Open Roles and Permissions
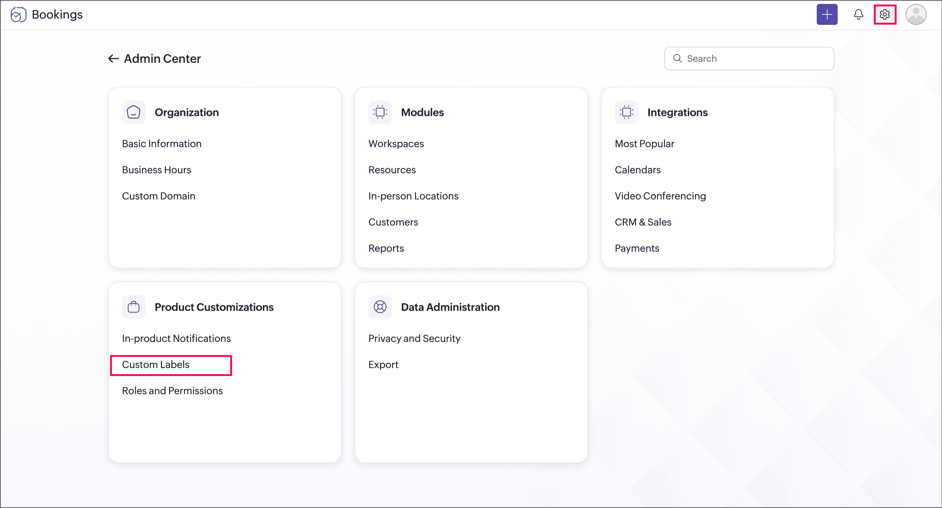This screenshot has width=942, height=508. (x=172, y=391)
